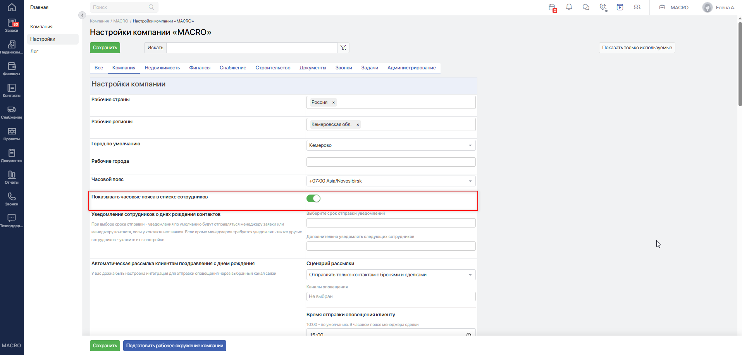Expand the default city Кемерово dropdown
Viewport: 742px width, 355px height.
tap(391, 145)
